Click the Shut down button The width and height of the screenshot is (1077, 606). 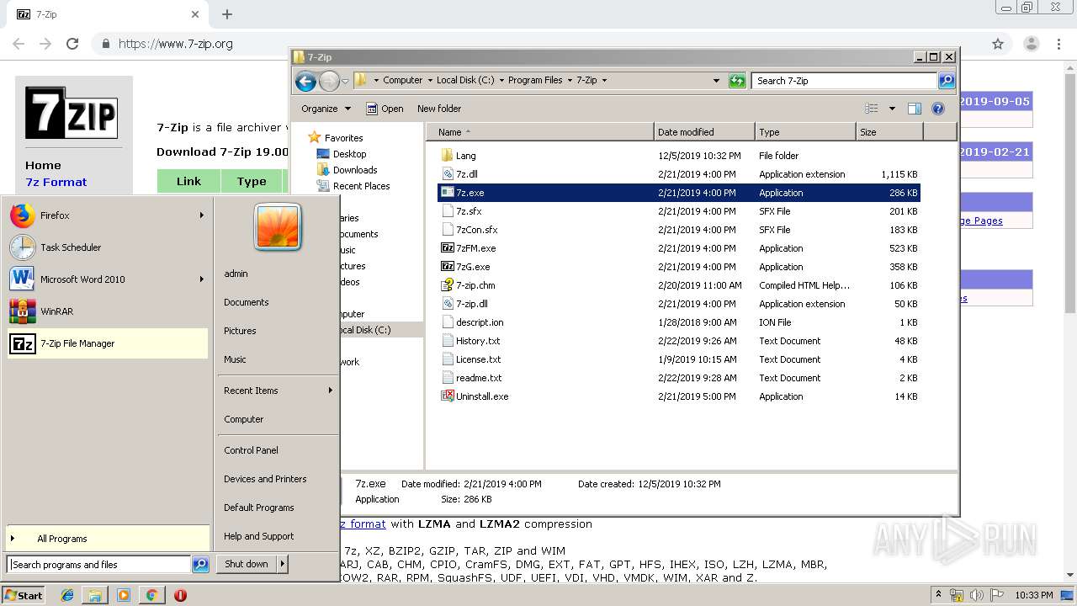(x=247, y=564)
